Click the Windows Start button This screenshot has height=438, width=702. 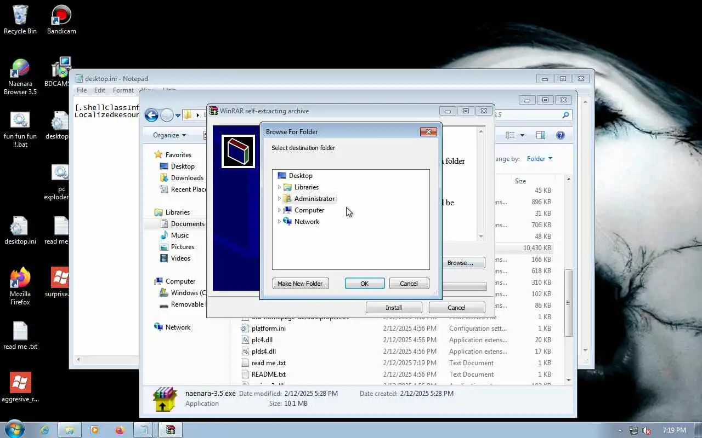(14, 430)
